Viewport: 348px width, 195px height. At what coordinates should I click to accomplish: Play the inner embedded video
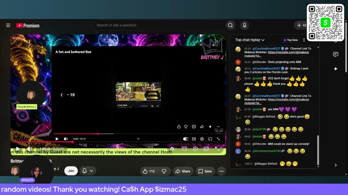coord(57,139)
